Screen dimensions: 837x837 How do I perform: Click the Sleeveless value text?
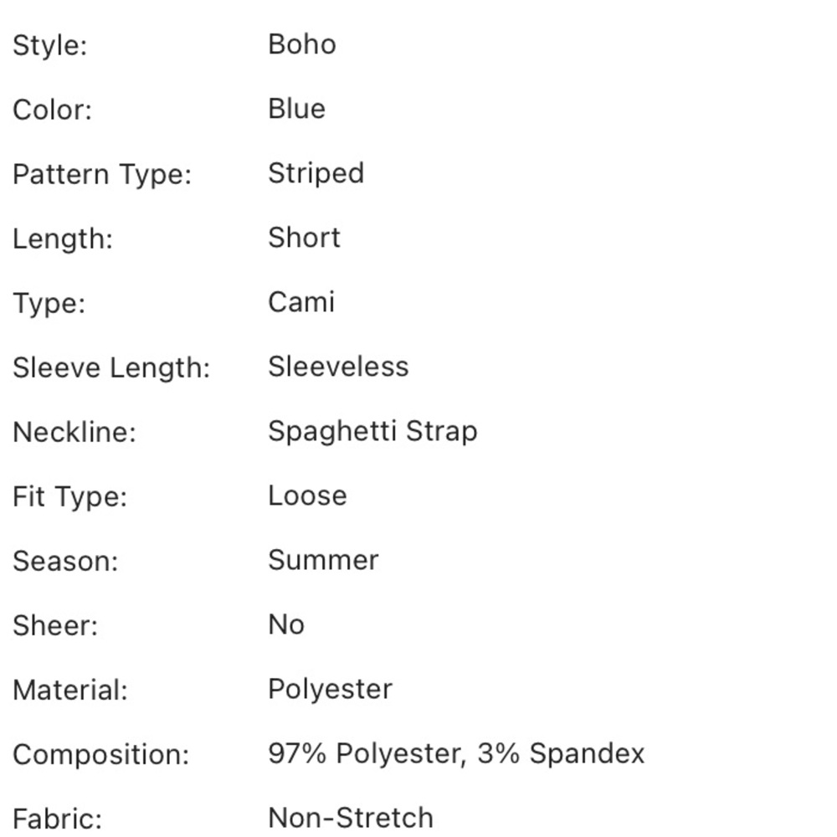point(338,367)
